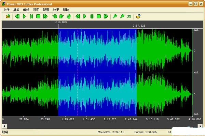The width and height of the screenshot is (205, 136).
Task: Click the open file folder icon
Action: (8, 16)
